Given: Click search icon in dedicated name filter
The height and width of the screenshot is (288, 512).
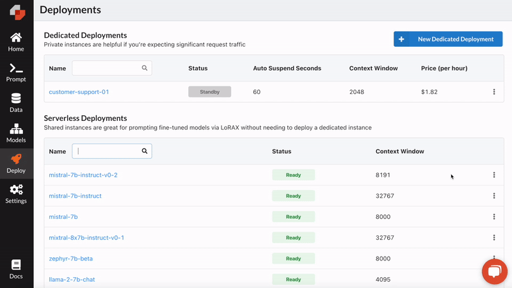Looking at the screenshot, I should pyautogui.click(x=145, y=68).
